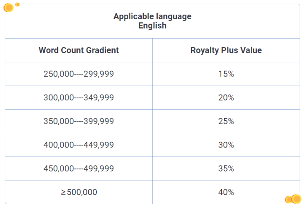Click the 'Applicable language English' header

(152, 21)
